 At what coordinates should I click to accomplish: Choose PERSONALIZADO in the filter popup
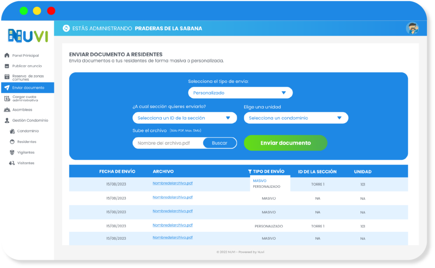click(266, 186)
